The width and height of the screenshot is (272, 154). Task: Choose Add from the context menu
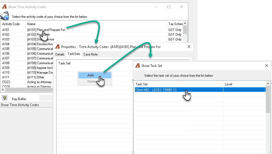(95, 75)
